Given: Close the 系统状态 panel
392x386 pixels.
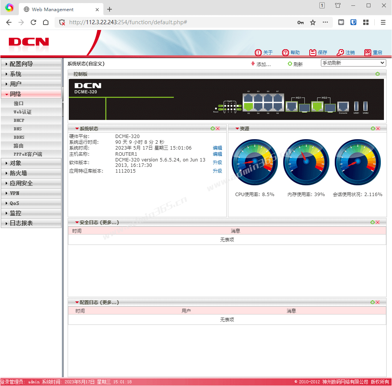Looking at the screenshot, I should (218, 128).
